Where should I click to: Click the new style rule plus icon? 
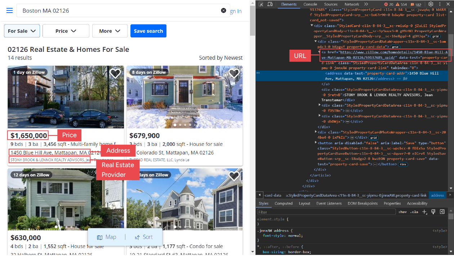click(424, 212)
